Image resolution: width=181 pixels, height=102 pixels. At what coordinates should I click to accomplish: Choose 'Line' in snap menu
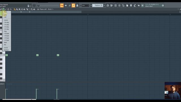7,15
